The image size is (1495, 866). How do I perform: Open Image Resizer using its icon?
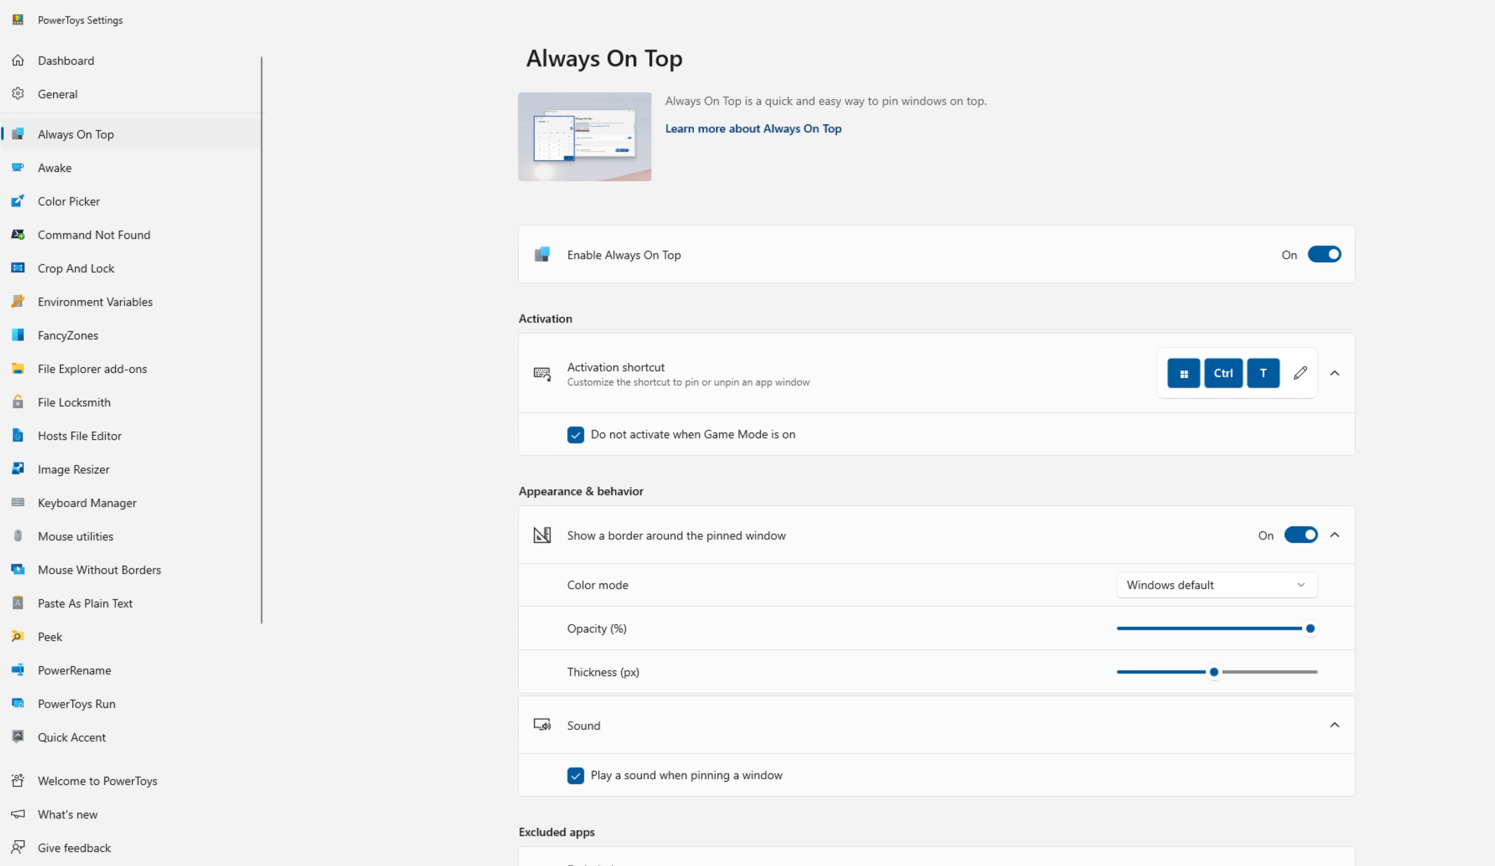point(18,468)
